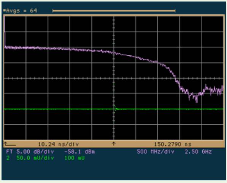Click the ticked center vertical axis of the graticule

[x=114, y=78]
